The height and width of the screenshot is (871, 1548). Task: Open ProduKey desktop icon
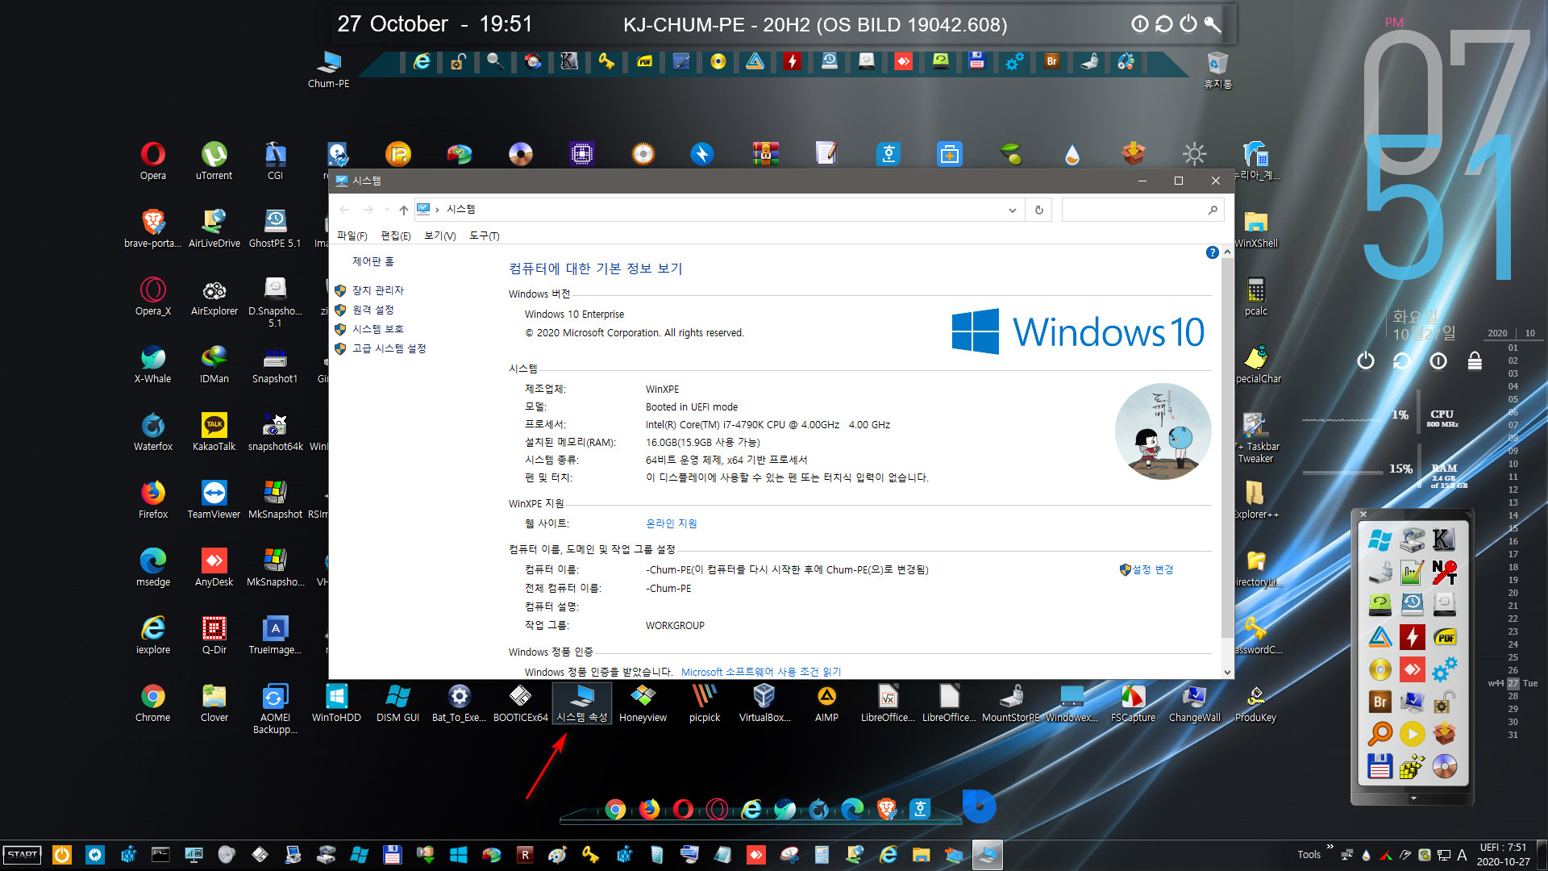1255,702
